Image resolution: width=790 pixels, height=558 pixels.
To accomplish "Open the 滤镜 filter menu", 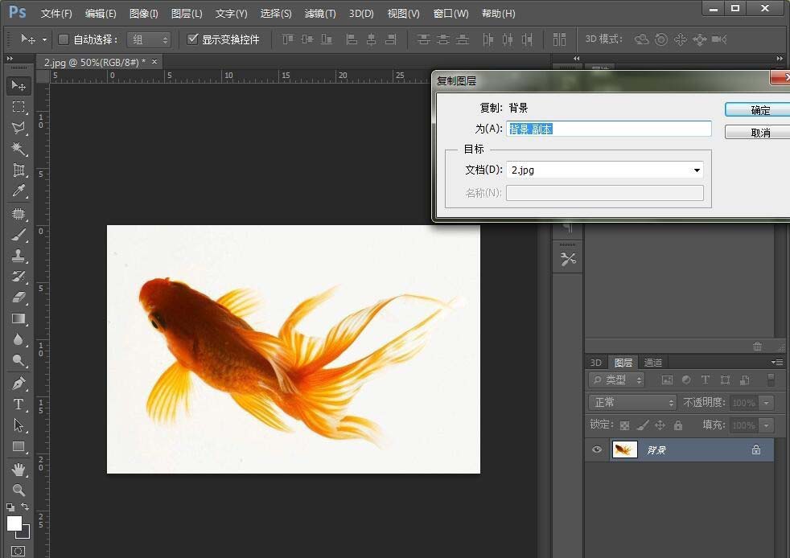I will pos(319,13).
